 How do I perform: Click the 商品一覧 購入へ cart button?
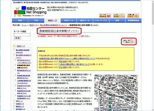point(129,41)
